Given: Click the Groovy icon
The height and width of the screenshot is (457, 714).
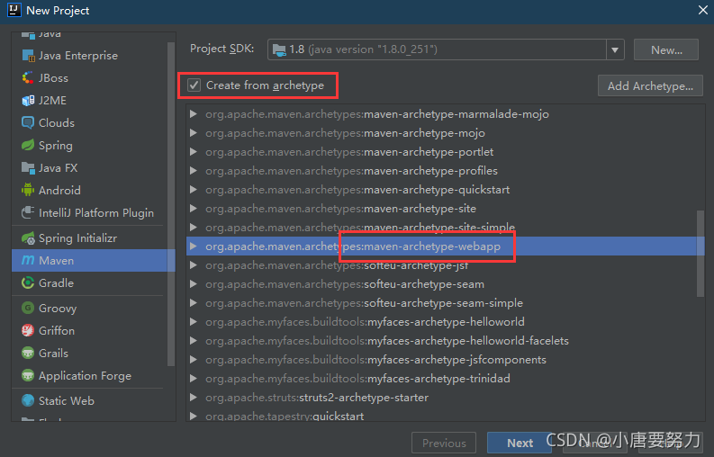Looking at the screenshot, I should [x=28, y=309].
